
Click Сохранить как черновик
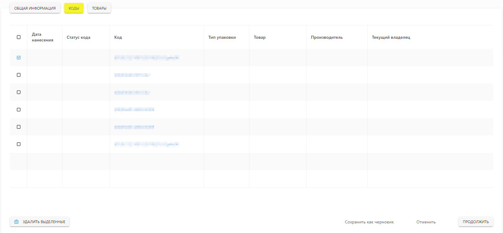tap(369, 222)
